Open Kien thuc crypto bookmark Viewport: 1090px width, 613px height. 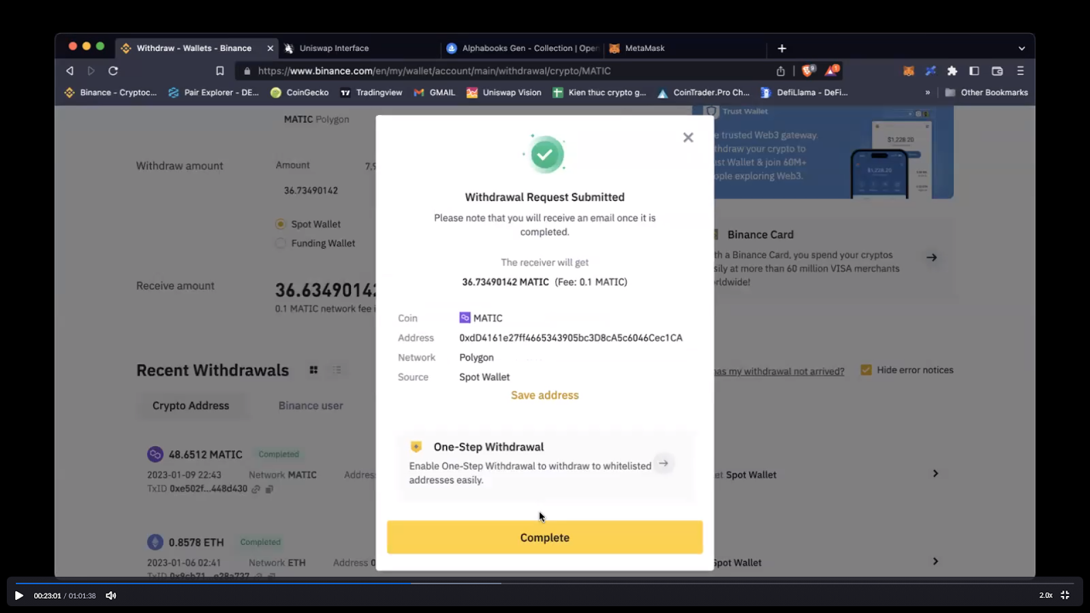[x=599, y=93]
